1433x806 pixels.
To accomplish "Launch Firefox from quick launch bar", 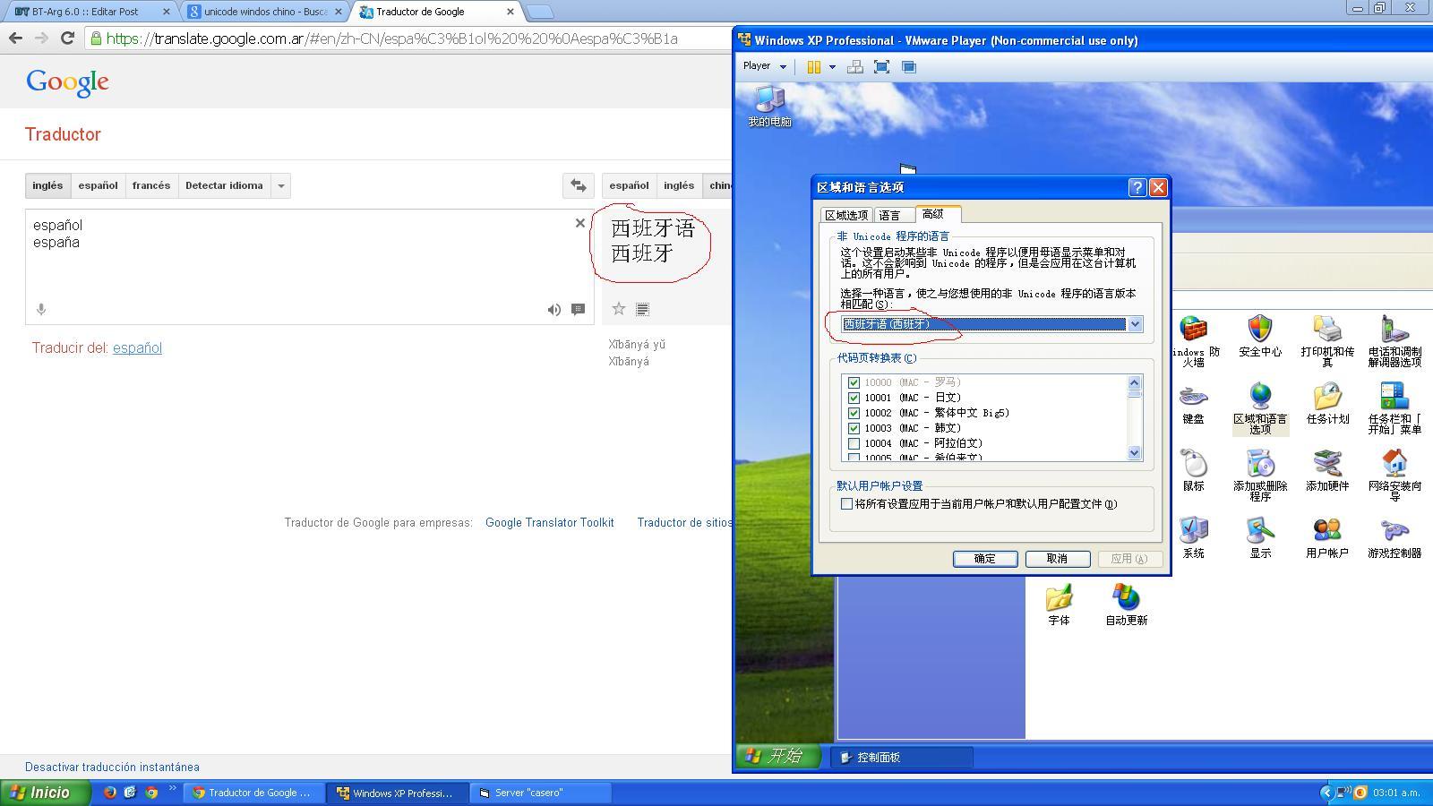I will click(x=110, y=793).
